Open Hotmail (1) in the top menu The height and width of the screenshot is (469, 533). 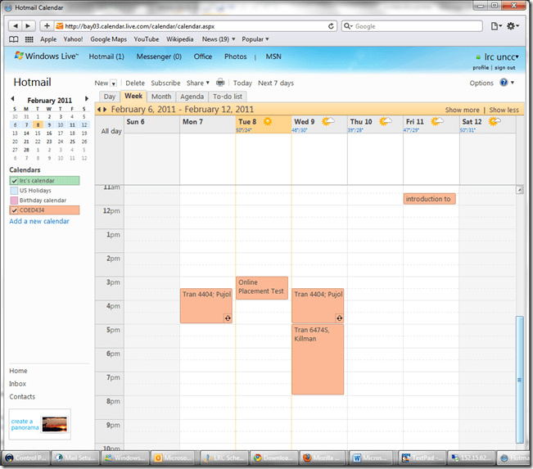tap(106, 56)
